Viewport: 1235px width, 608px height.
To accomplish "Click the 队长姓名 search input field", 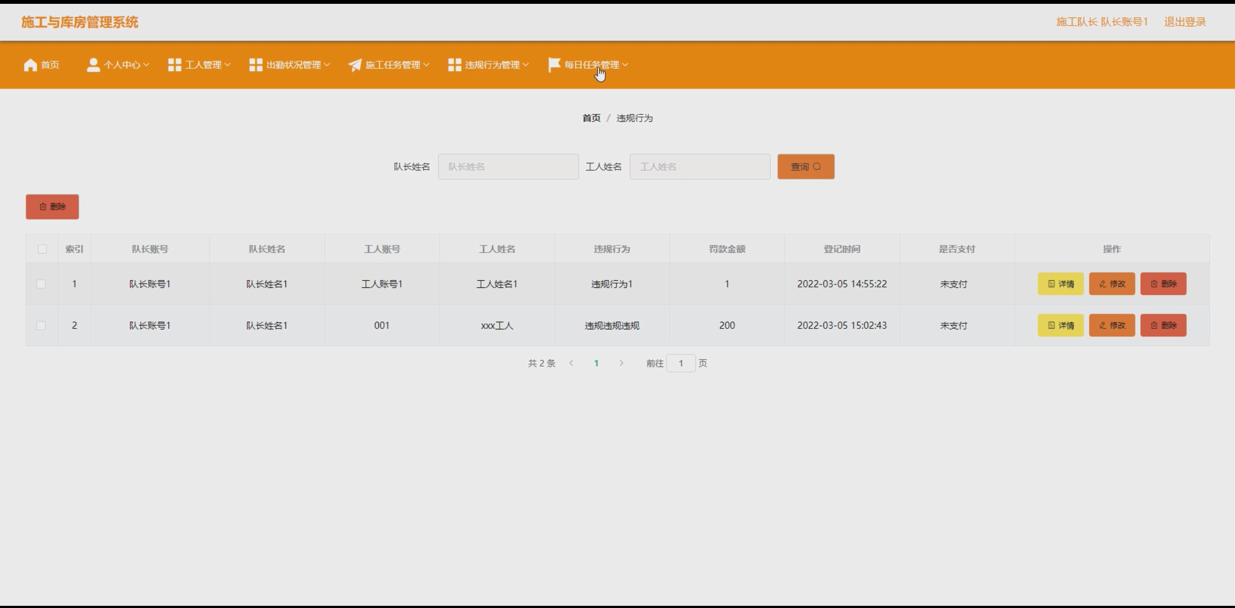I will [508, 167].
